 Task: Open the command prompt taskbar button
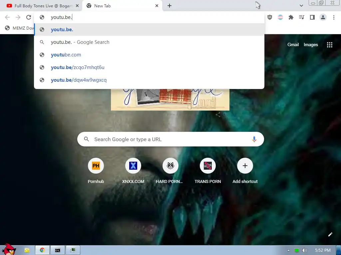coord(58,250)
